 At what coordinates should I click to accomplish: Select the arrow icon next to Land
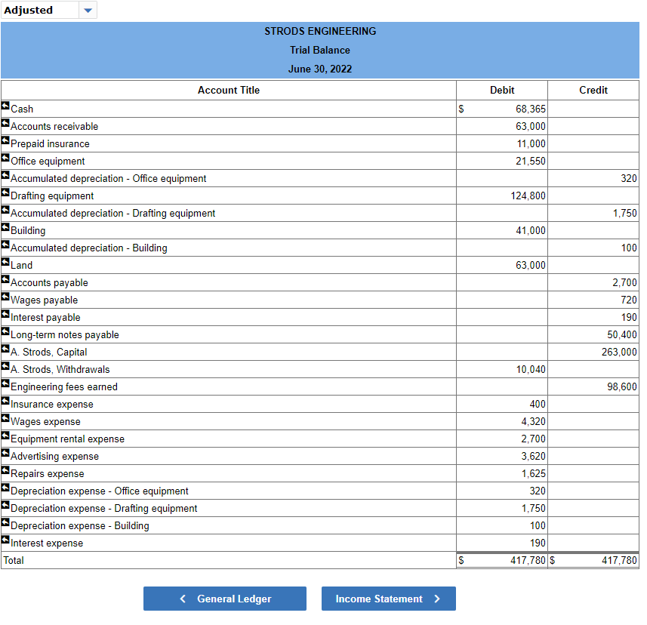(5, 263)
